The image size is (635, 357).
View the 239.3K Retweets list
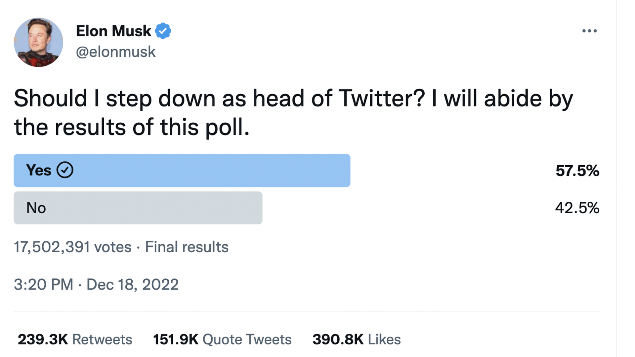tap(75, 339)
